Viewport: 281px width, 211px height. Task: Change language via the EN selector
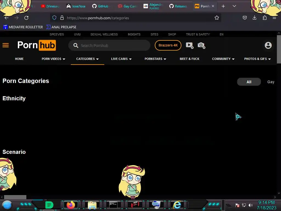click(x=221, y=34)
